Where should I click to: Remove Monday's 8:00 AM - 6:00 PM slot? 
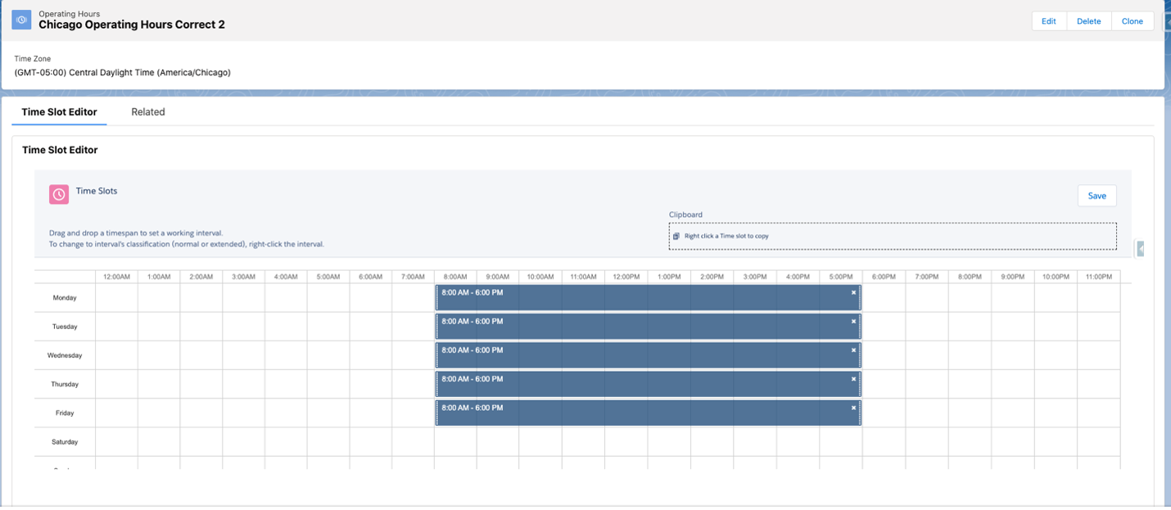tap(853, 292)
